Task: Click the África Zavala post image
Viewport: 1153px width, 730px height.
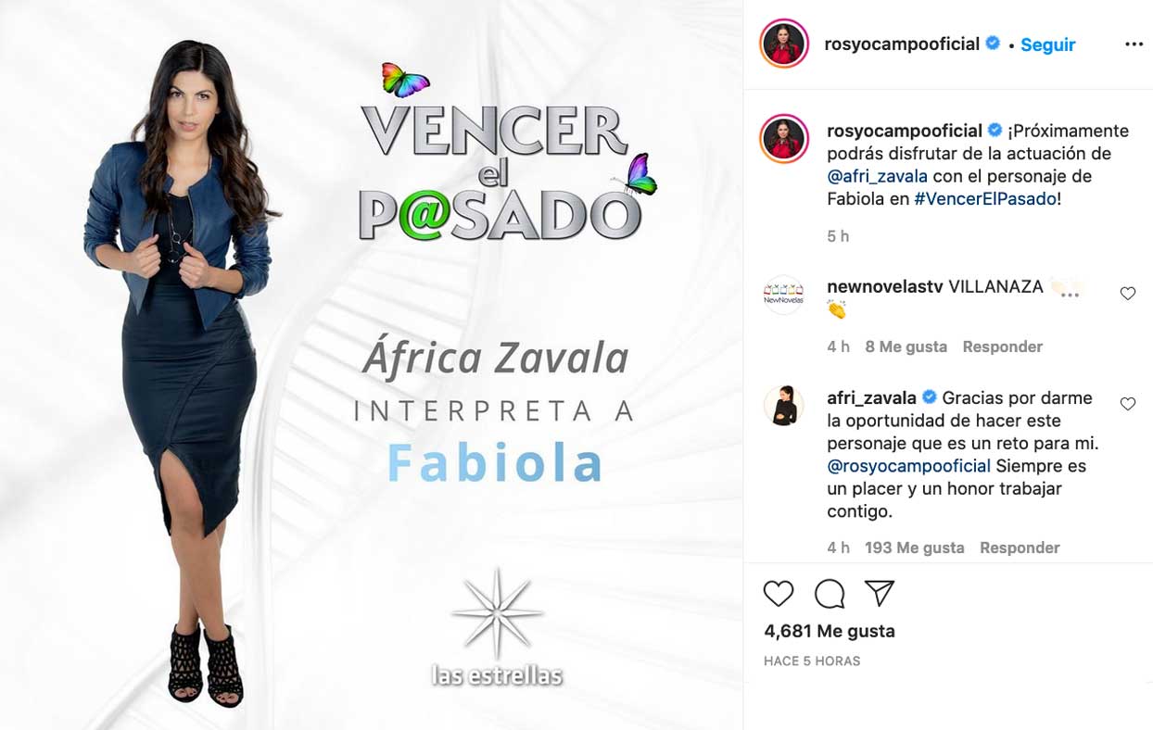Action: 371,365
